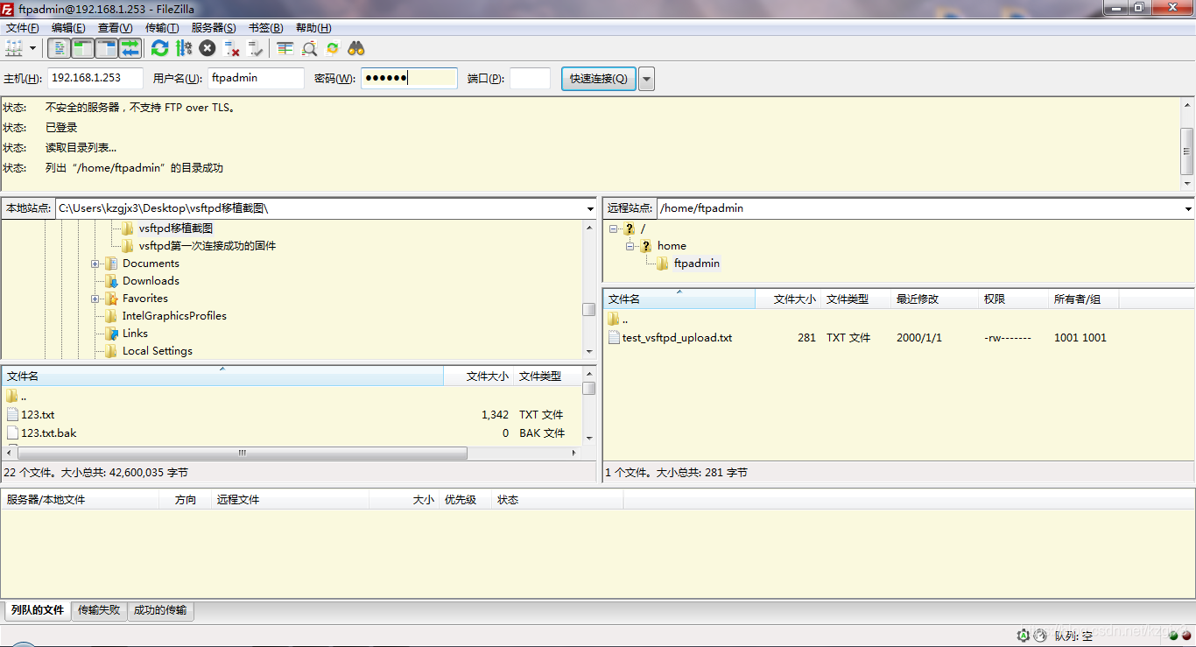The height and width of the screenshot is (647, 1196).
Task: Select the IntelGraphicsProfiles folder
Action: pos(174,316)
